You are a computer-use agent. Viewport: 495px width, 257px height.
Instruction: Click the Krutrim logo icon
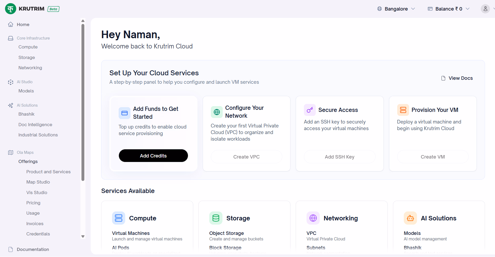11,9
